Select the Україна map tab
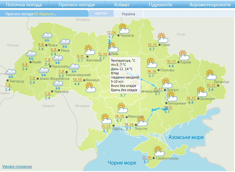Screen dimensions: 235x172 128,14
